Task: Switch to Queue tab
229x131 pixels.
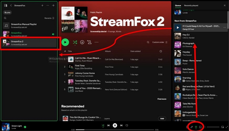Action: [178, 5]
